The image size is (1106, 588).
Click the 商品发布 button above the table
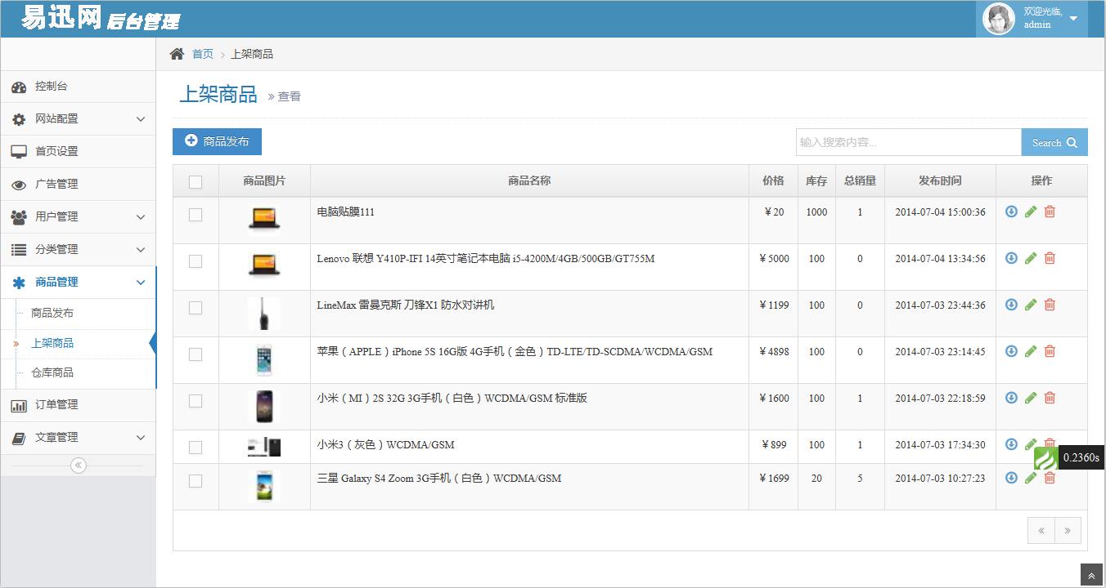pos(217,141)
